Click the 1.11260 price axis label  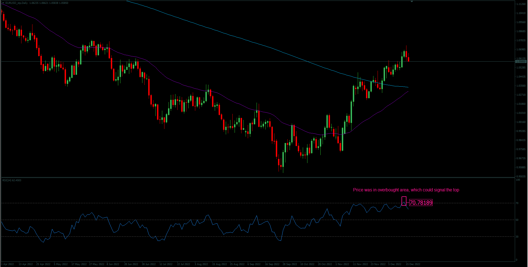(x=521, y=4)
